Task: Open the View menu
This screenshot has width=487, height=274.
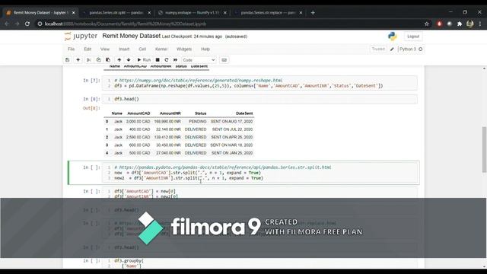Action: 105,49
